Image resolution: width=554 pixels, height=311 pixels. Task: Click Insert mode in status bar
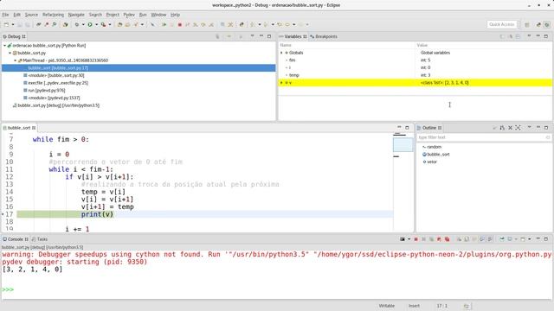point(414,306)
